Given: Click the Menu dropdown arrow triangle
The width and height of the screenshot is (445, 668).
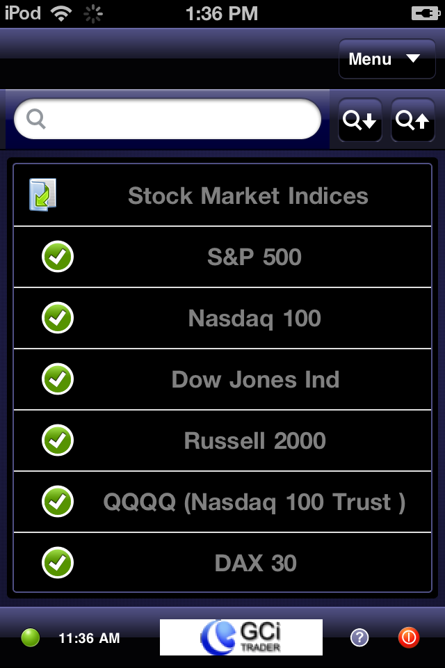Looking at the screenshot, I should click(x=412, y=58).
